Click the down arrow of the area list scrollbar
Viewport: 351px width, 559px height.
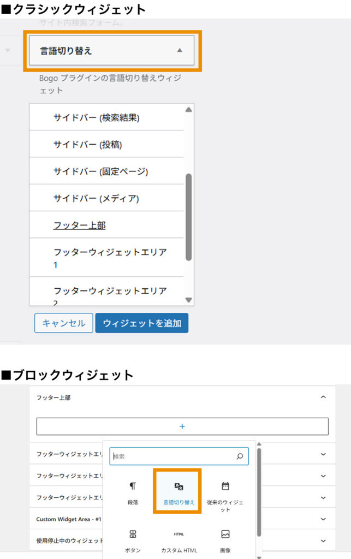189,300
